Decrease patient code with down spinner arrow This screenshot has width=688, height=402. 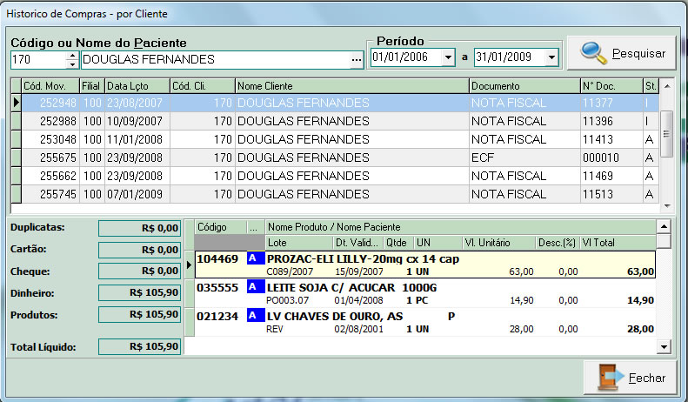pos(72,64)
